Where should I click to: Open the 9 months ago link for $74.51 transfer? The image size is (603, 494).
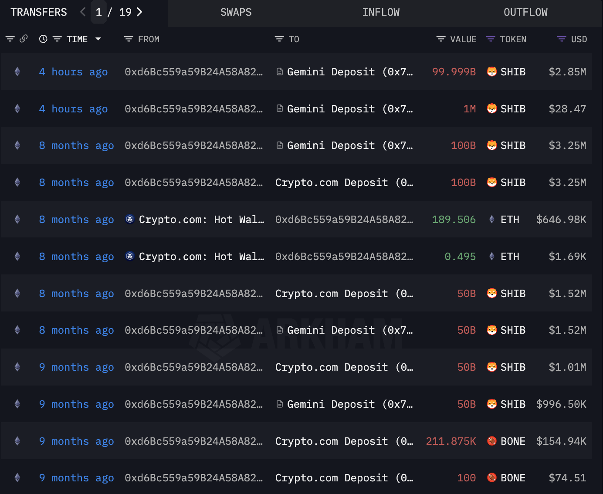point(76,478)
